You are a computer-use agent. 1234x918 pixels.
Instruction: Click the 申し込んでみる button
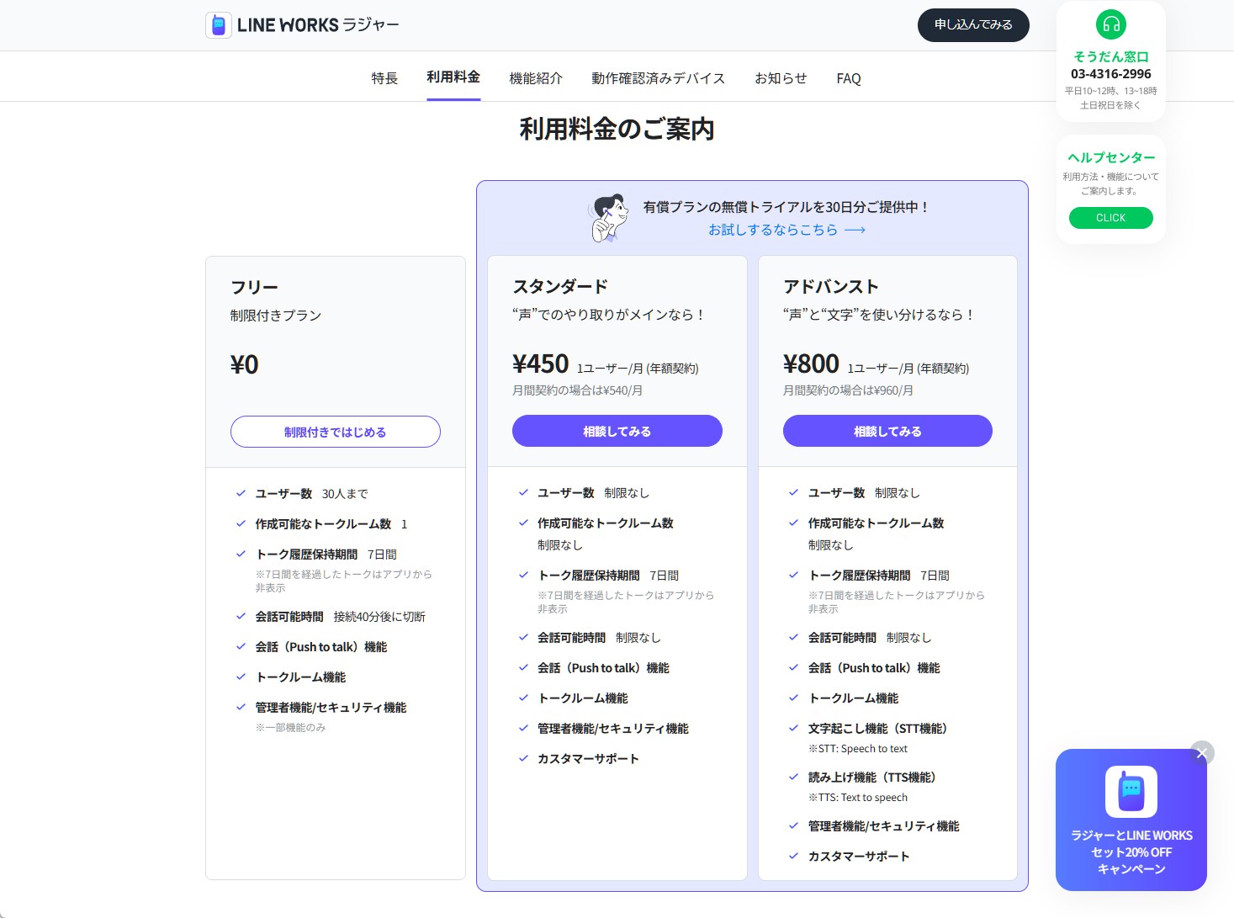(973, 25)
